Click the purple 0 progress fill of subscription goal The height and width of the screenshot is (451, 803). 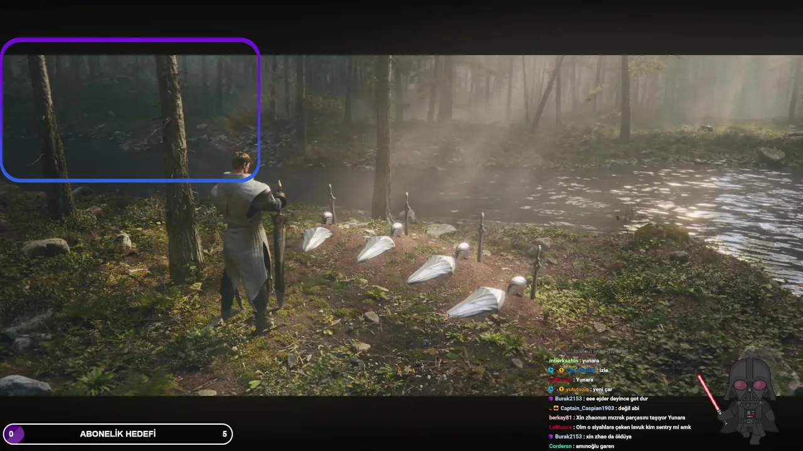click(x=14, y=434)
